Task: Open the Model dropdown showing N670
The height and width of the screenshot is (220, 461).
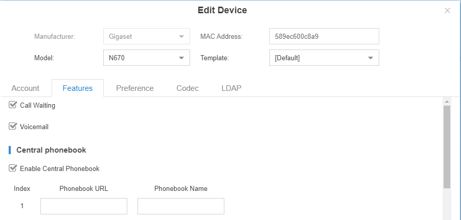Action: [x=146, y=58]
